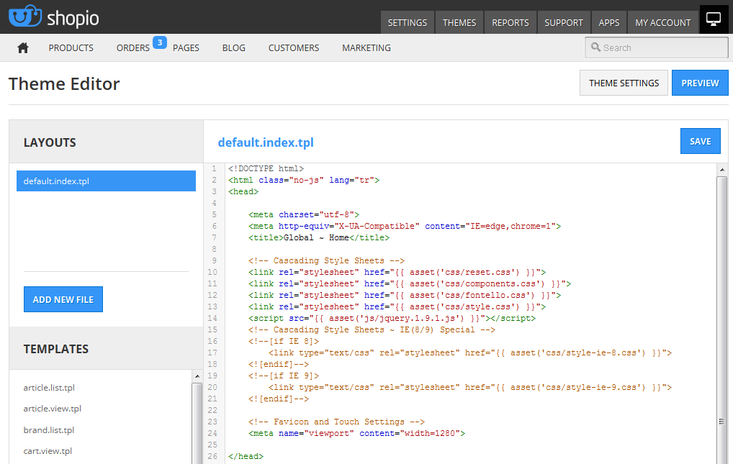Save the default.index.tpl file

click(x=701, y=141)
